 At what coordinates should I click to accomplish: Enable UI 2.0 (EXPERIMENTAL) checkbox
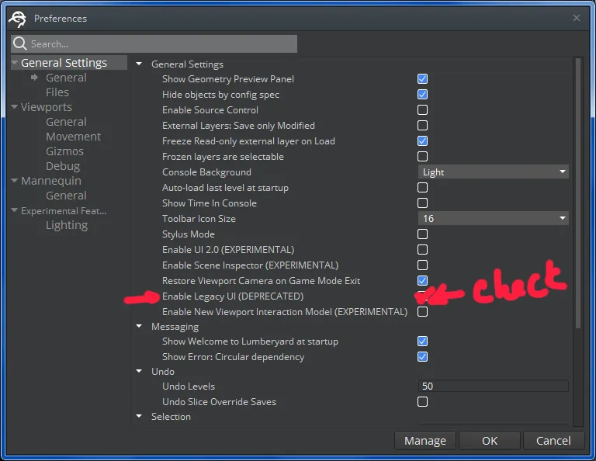coord(422,250)
